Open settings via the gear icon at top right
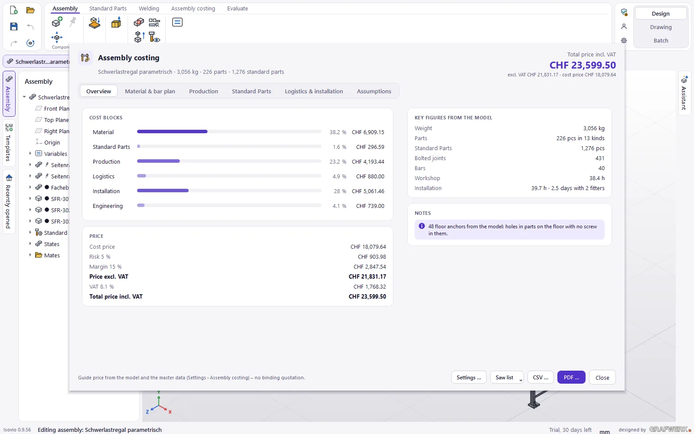 624,40
